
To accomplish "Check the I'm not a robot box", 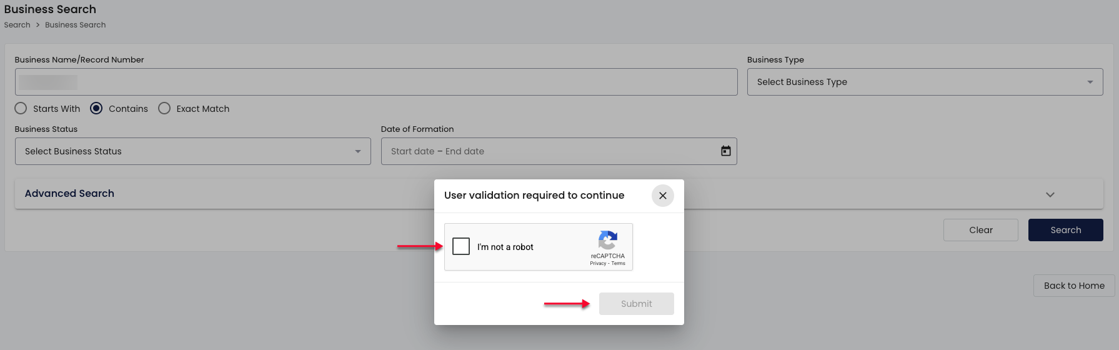I will tap(461, 246).
